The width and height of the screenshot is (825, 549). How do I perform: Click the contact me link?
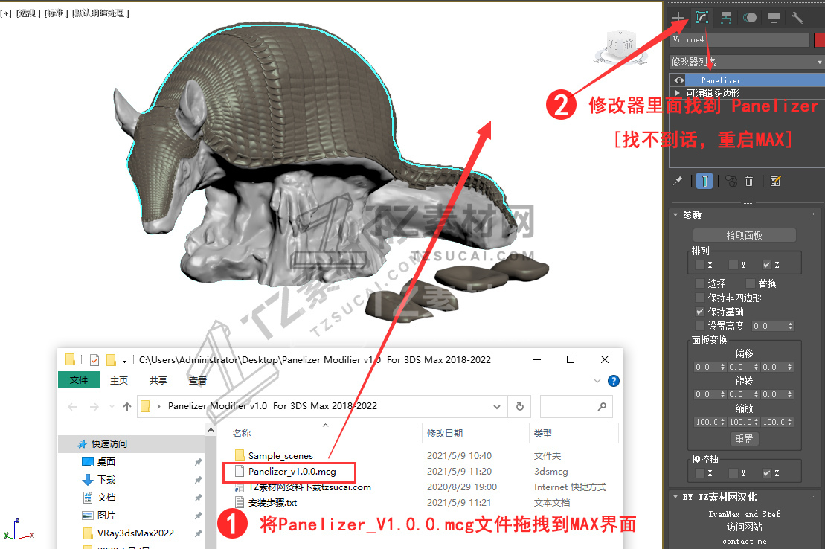coord(744,541)
